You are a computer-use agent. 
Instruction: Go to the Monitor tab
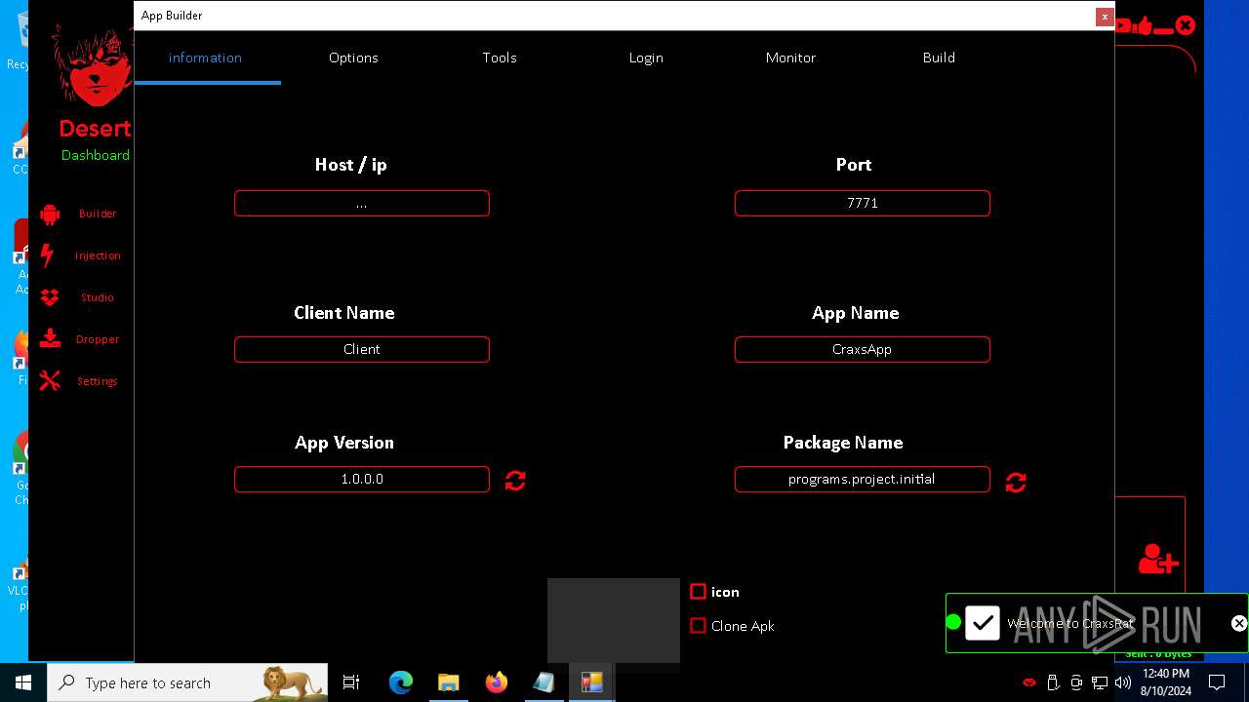[790, 58]
